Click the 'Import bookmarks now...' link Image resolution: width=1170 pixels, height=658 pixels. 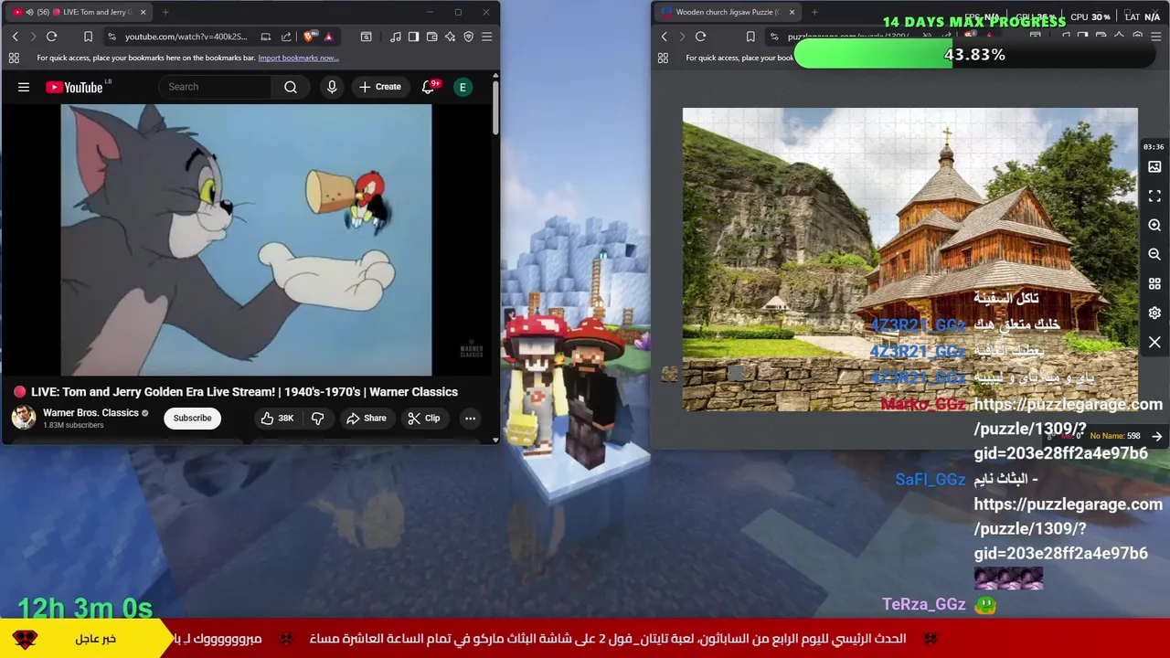[x=298, y=58]
